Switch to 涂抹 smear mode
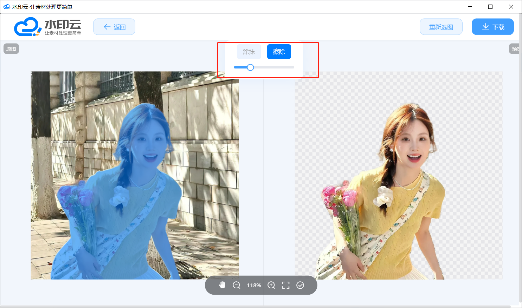This screenshot has width=522, height=308. coord(249,52)
